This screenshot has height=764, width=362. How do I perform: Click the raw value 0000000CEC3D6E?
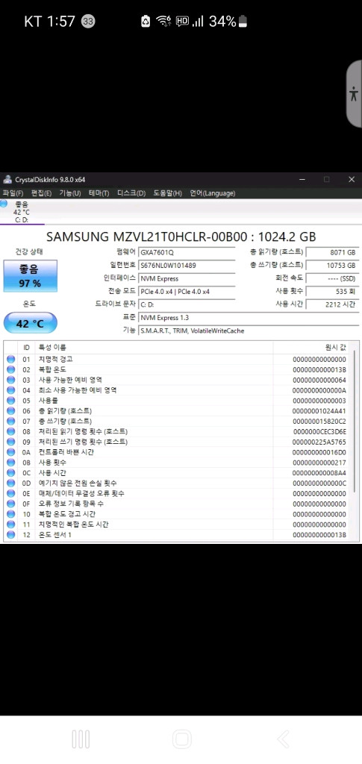pyautogui.click(x=319, y=432)
